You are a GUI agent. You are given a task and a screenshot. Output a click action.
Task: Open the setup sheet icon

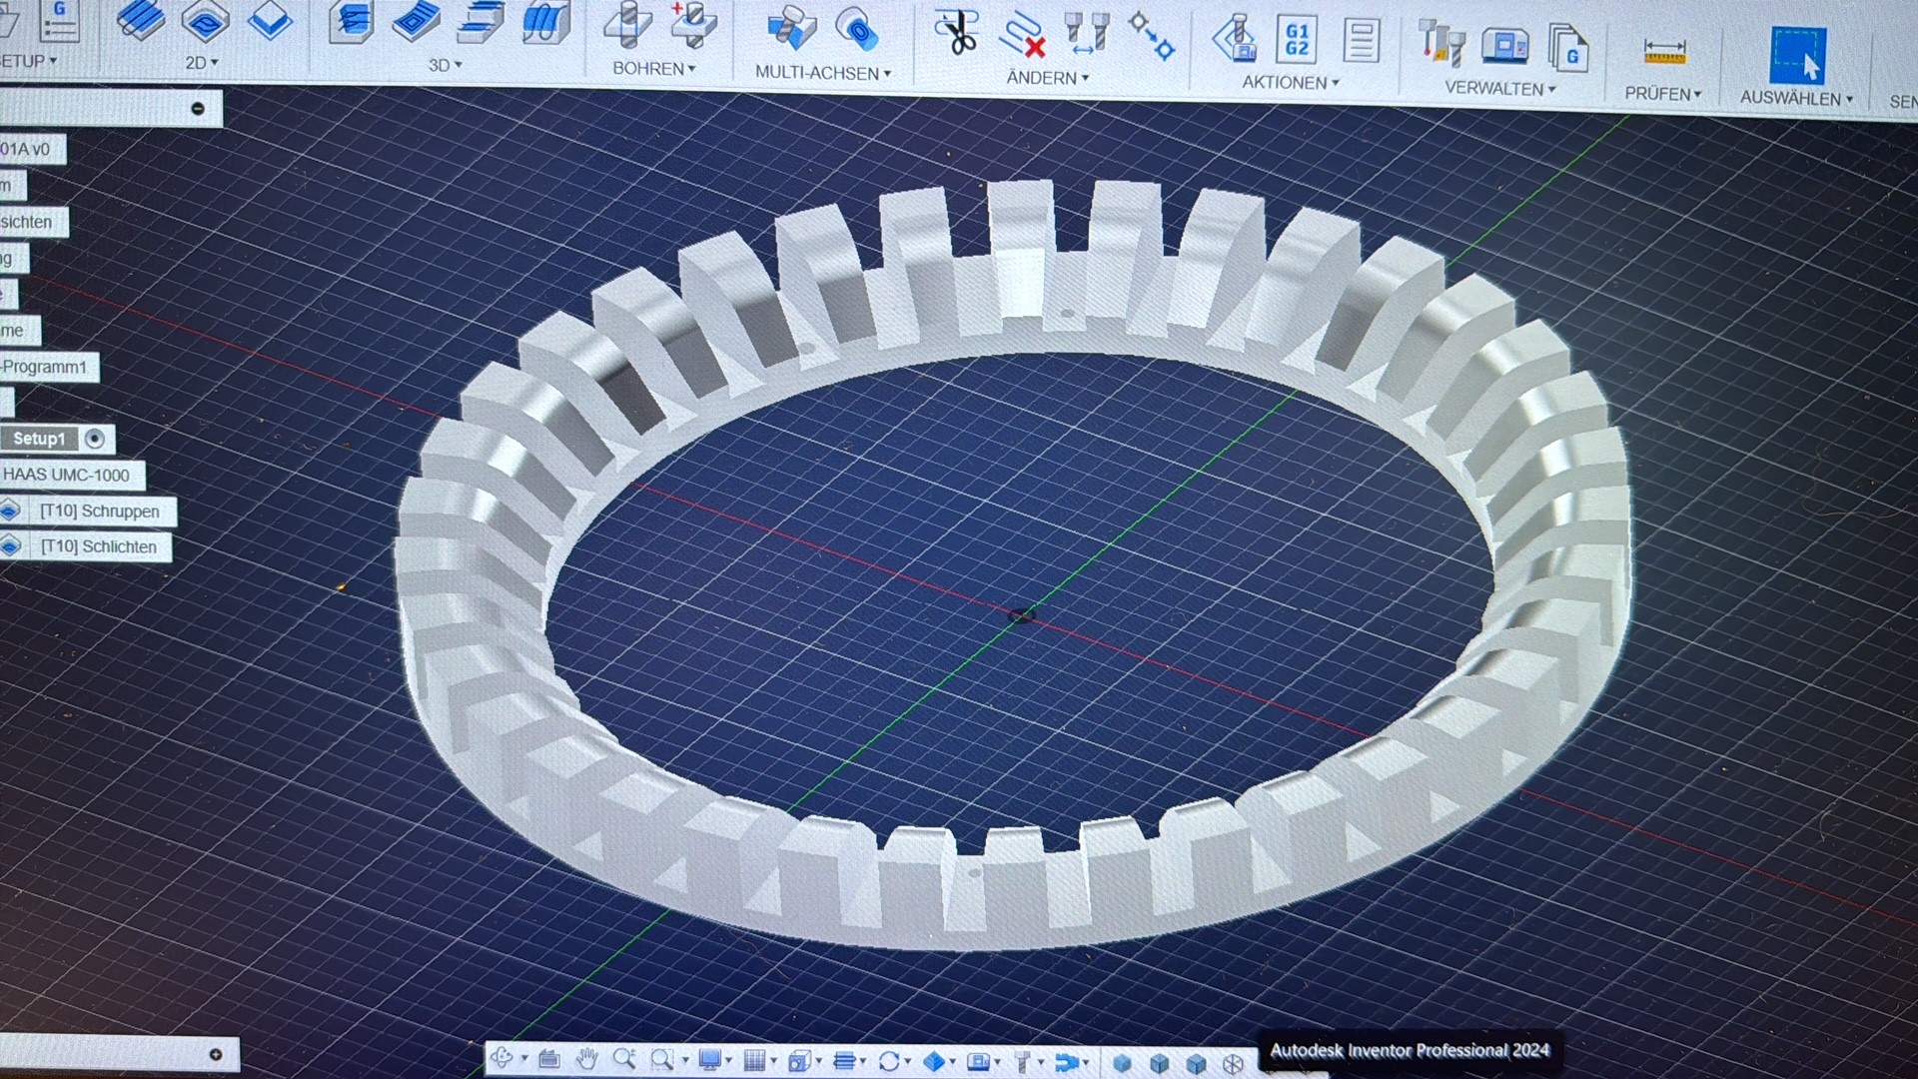(x=1361, y=42)
